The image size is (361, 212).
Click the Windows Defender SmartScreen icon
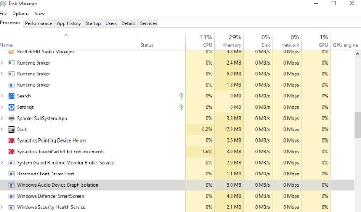(11, 196)
